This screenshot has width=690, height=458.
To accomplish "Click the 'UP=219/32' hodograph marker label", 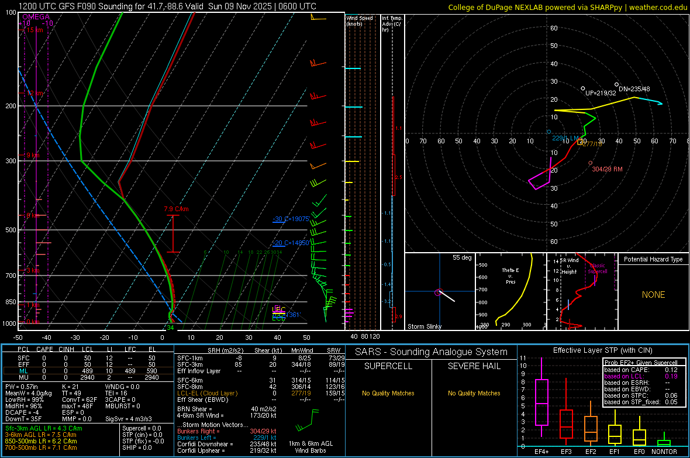I will [601, 93].
